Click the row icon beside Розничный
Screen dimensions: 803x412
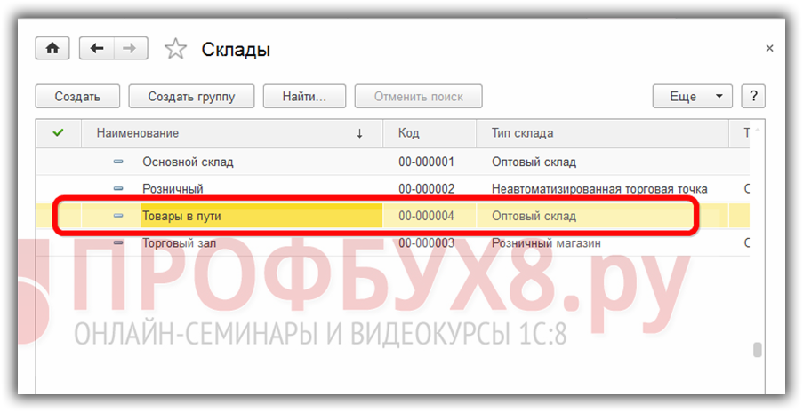click(118, 189)
